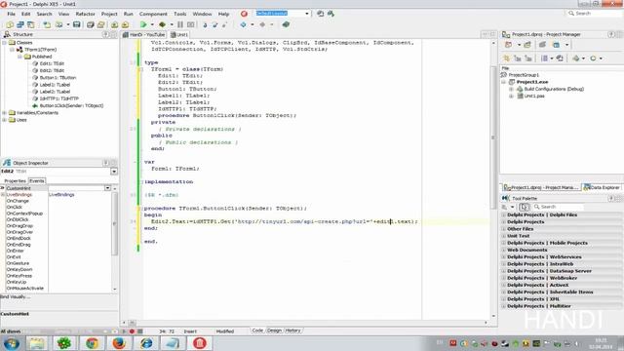Click the Chrome icon on the taskbar
Screen dimensions: 624x351
[x=92, y=343]
